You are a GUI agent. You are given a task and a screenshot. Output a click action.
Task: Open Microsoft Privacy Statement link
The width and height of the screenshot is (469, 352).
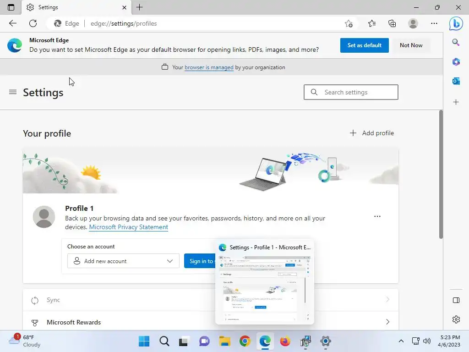point(129,227)
